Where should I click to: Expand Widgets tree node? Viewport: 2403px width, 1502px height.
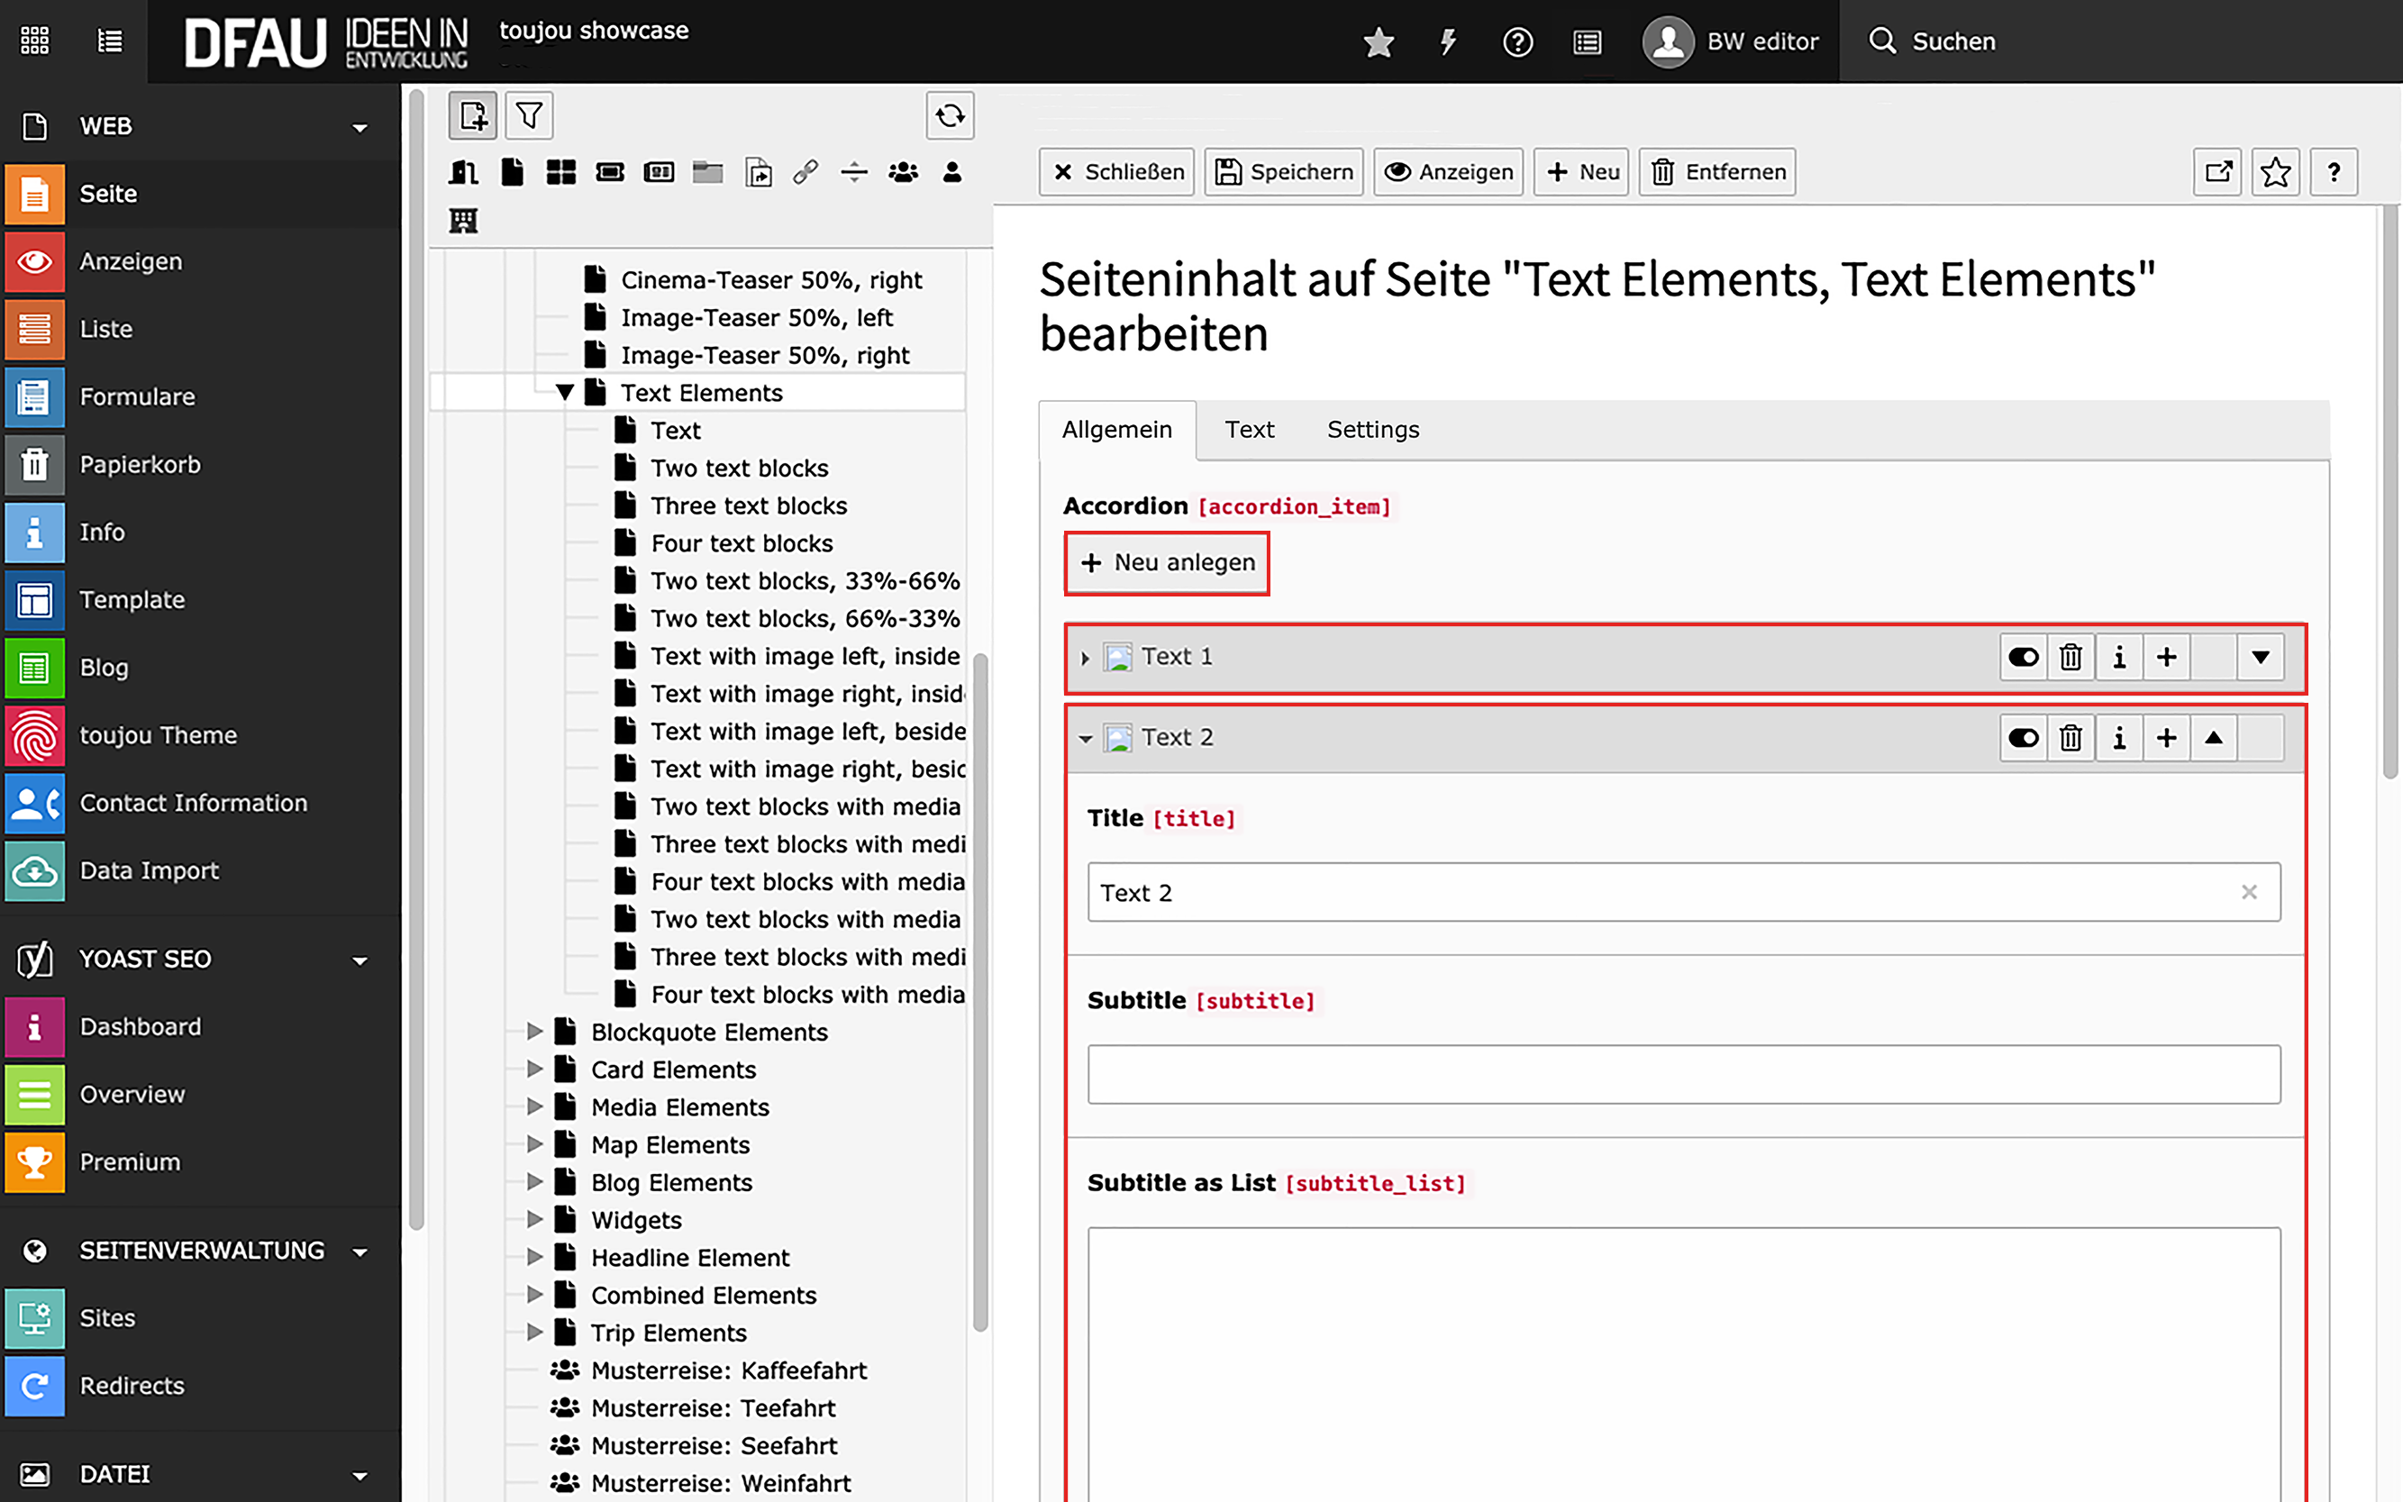534,1219
